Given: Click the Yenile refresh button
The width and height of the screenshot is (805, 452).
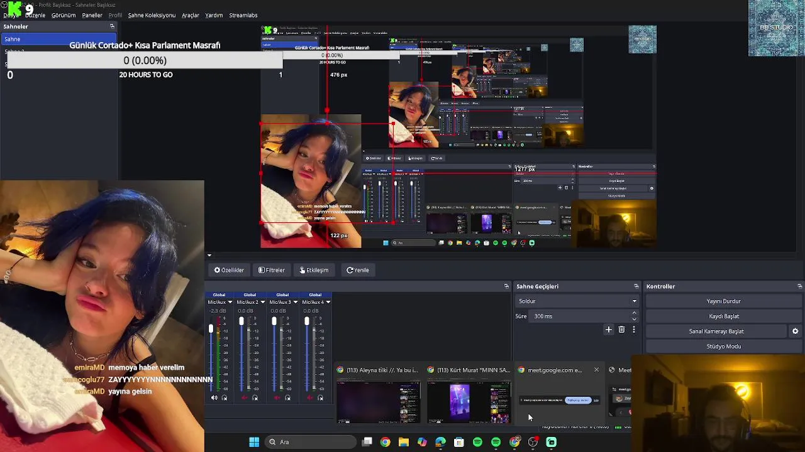Looking at the screenshot, I should (358, 270).
